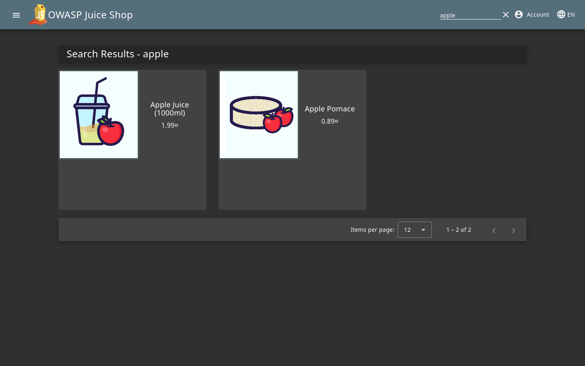This screenshot has height=366, width=585.
Task: Open the Apple Pomace product image
Action: pos(259,115)
